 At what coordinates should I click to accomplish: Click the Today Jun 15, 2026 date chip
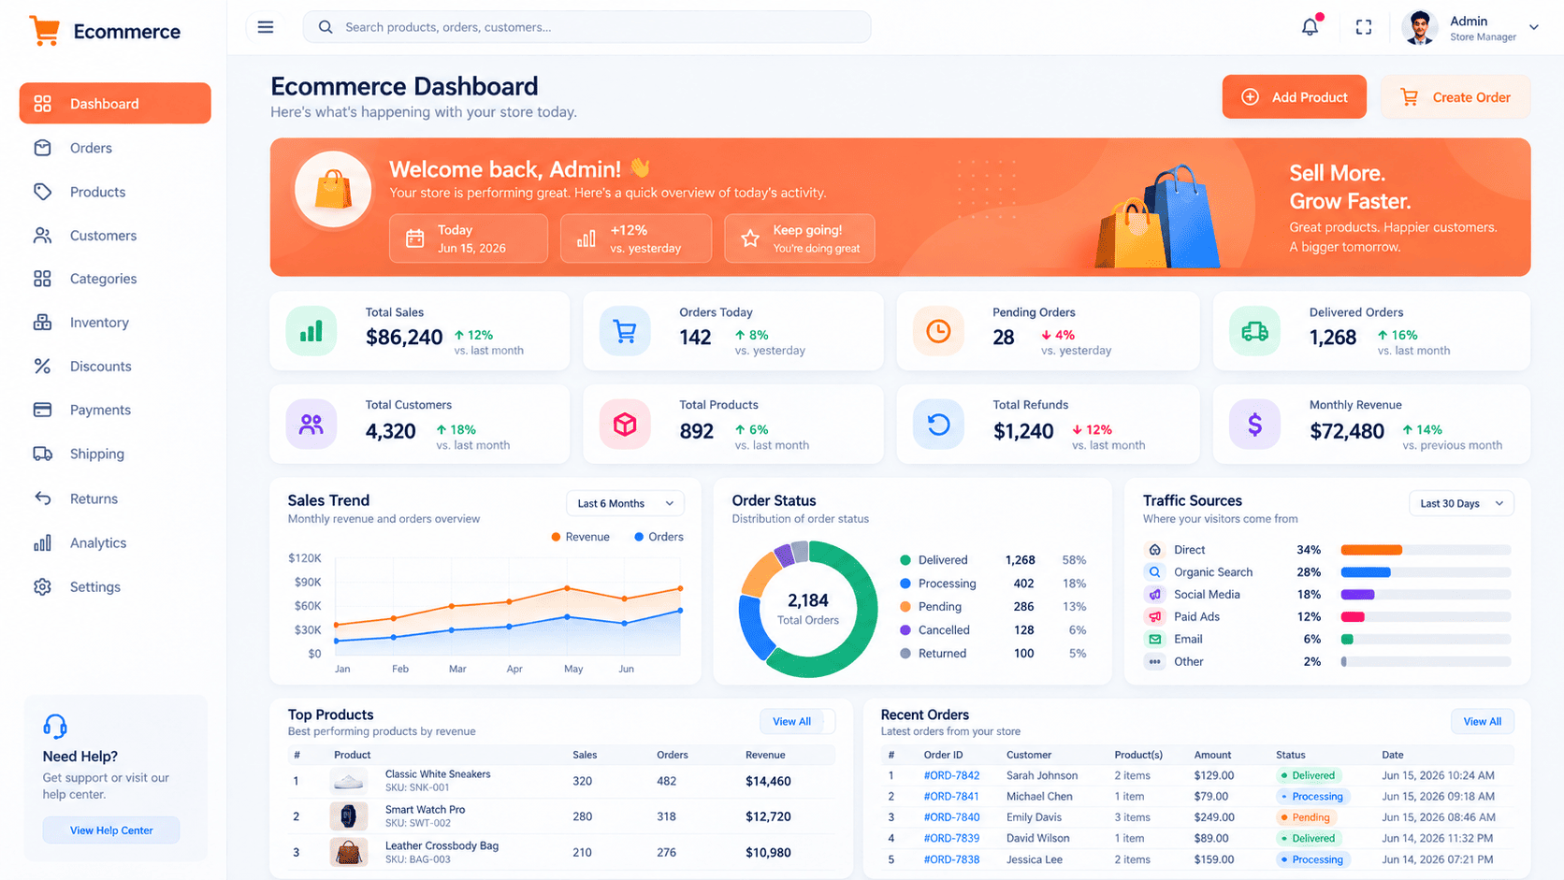click(469, 238)
